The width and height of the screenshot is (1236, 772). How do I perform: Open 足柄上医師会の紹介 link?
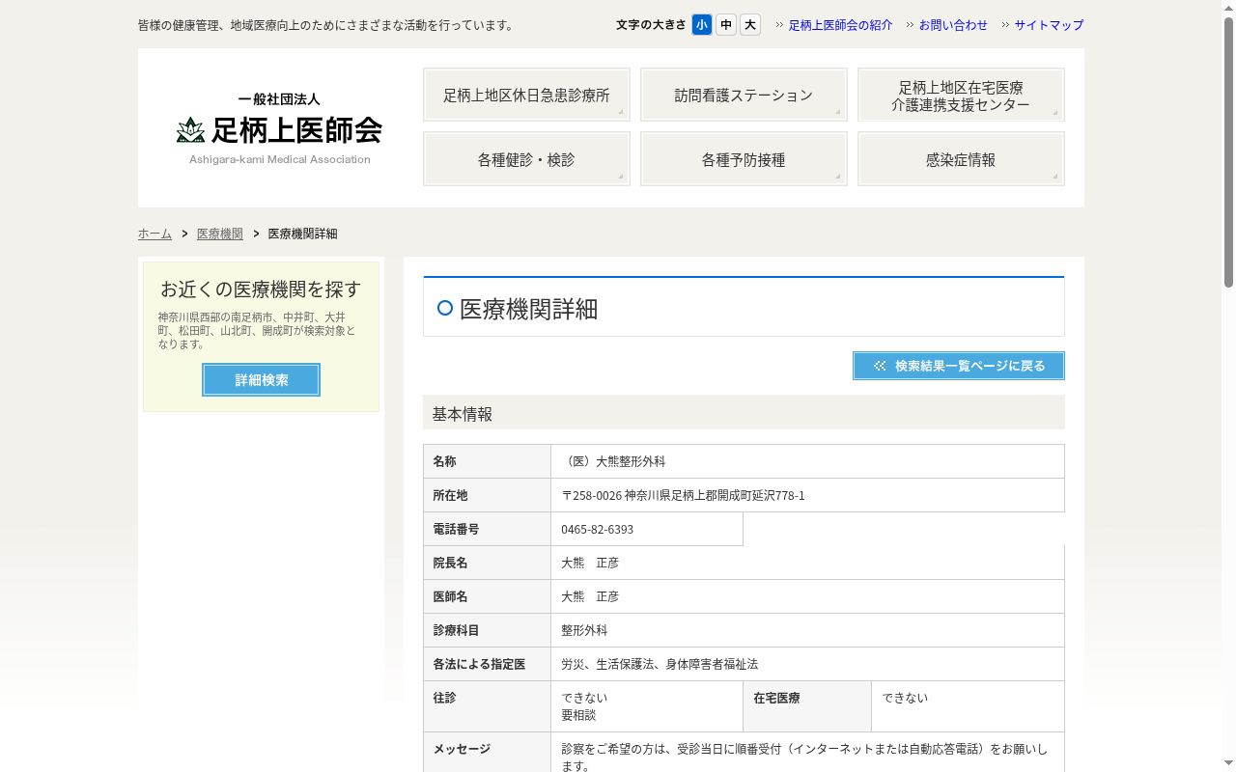(840, 25)
